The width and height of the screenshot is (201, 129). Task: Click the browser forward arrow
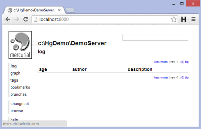17,19
